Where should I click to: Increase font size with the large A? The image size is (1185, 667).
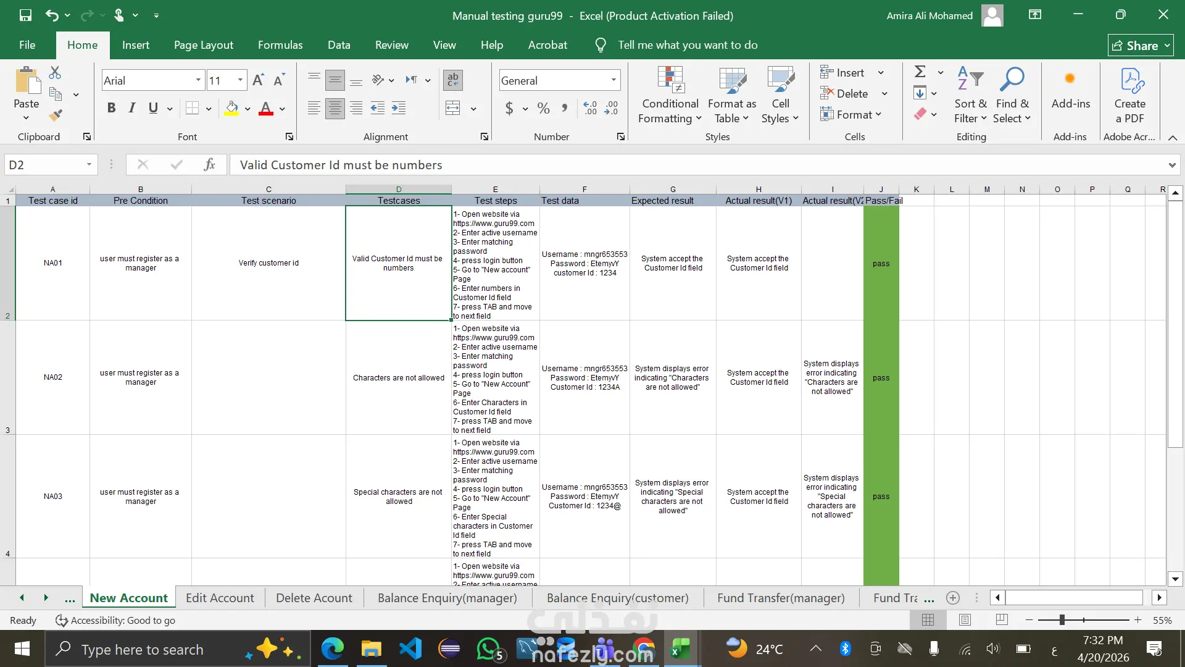pos(258,80)
